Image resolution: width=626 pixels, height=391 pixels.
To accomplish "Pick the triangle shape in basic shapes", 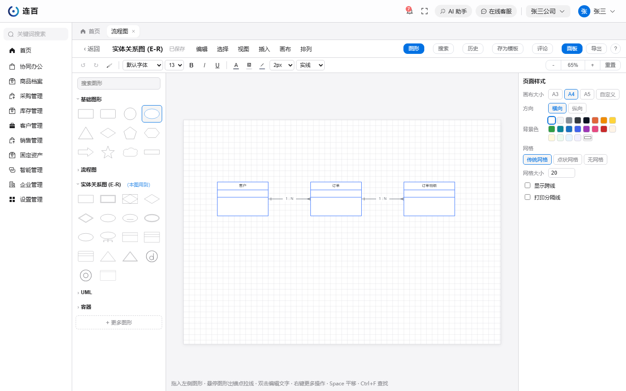I will (86, 133).
